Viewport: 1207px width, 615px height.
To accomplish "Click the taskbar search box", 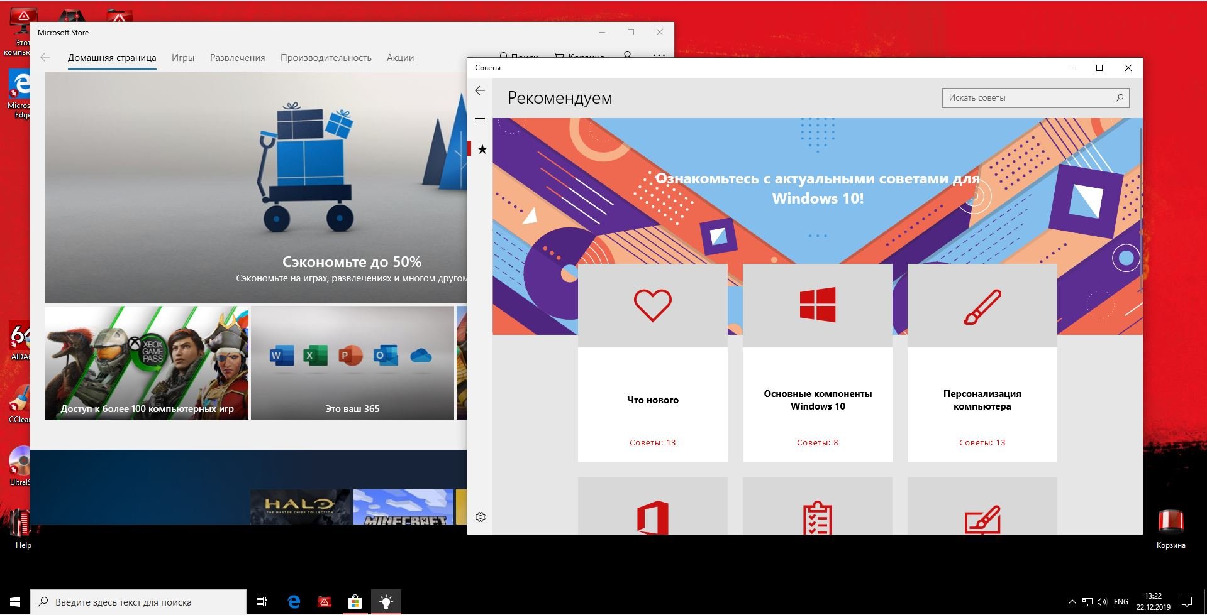I will coord(138,602).
